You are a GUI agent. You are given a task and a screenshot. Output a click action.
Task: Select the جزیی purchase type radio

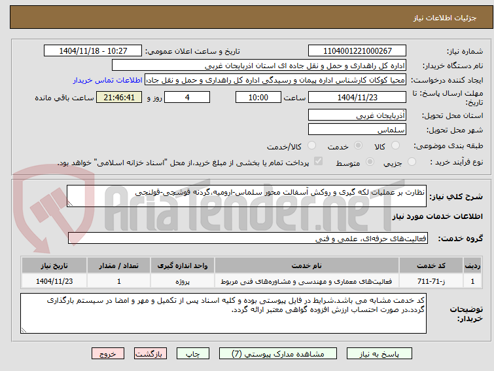point(412,162)
